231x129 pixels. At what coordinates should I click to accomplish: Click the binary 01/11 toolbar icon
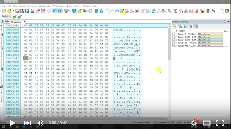[x=208, y=11]
